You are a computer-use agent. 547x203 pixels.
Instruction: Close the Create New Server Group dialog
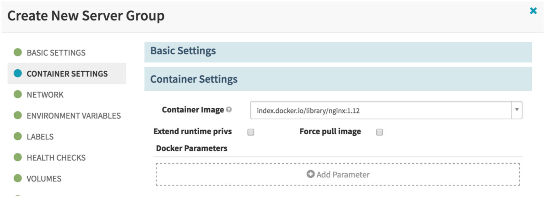(533, 11)
